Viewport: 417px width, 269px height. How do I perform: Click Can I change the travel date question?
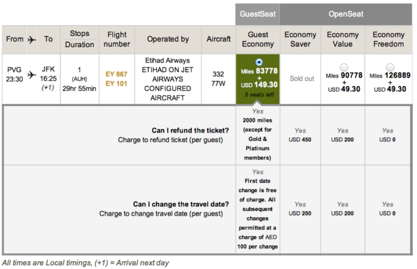coord(181,204)
